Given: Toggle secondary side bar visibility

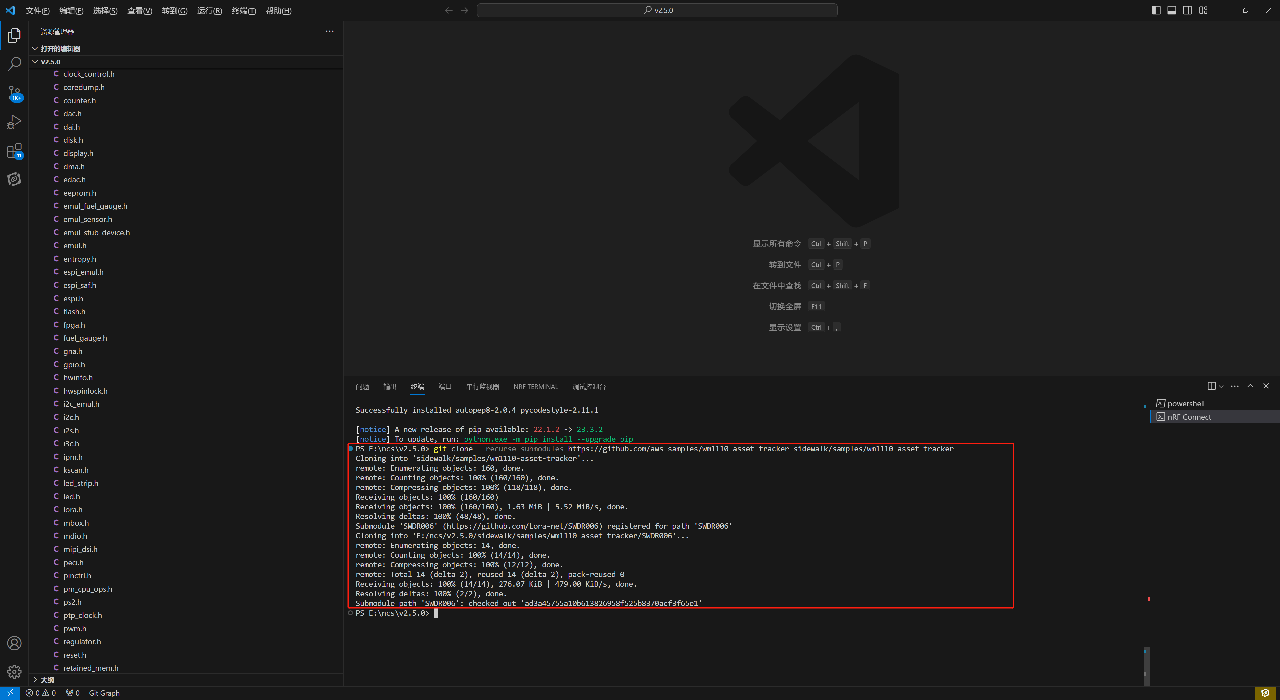Looking at the screenshot, I should 1187,10.
